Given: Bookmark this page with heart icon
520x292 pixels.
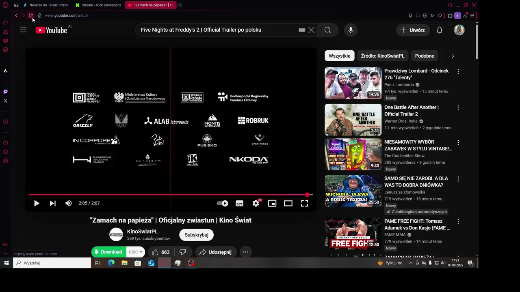Looking at the screenshot, I should (x=440, y=15).
